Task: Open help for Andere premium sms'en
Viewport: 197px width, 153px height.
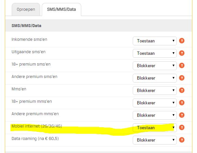Action: point(182,78)
